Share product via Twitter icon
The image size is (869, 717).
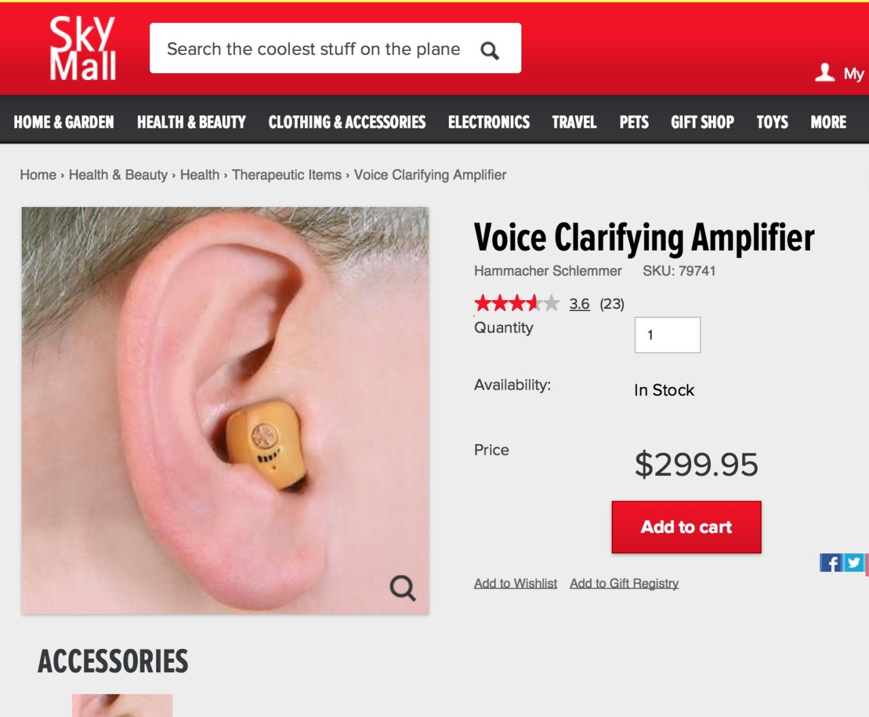pyautogui.click(x=853, y=562)
